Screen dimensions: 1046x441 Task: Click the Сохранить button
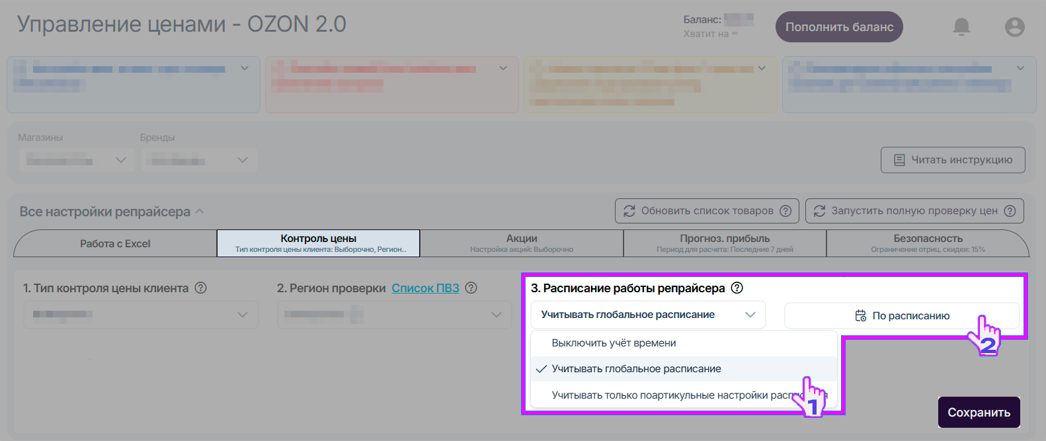click(x=979, y=413)
